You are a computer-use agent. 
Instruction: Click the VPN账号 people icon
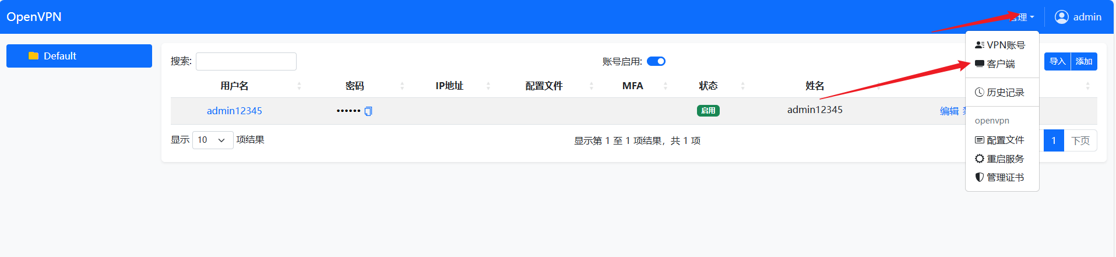click(x=979, y=45)
